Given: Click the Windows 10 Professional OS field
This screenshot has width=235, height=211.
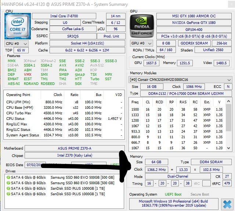Looking at the screenshot, I should coord(174,203).
